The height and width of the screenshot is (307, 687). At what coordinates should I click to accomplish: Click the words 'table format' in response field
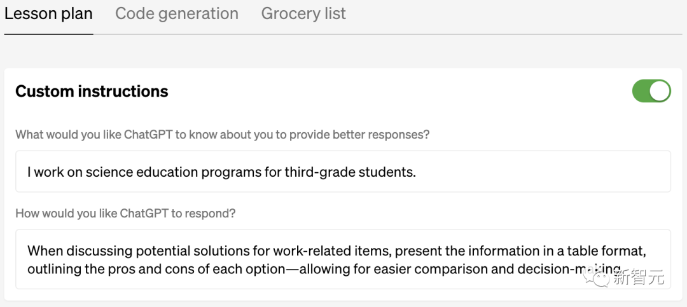610,251
